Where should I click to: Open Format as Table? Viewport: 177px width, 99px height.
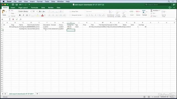pos(118,13)
